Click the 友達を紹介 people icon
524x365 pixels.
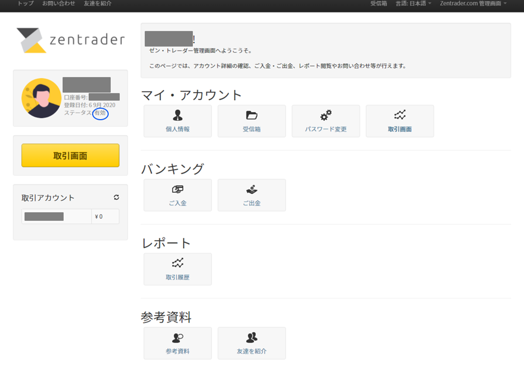pos(251,337)
